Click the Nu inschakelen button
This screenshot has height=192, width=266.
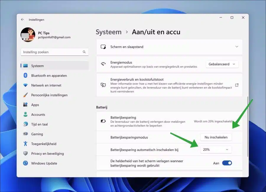click(x=216, y=137)
